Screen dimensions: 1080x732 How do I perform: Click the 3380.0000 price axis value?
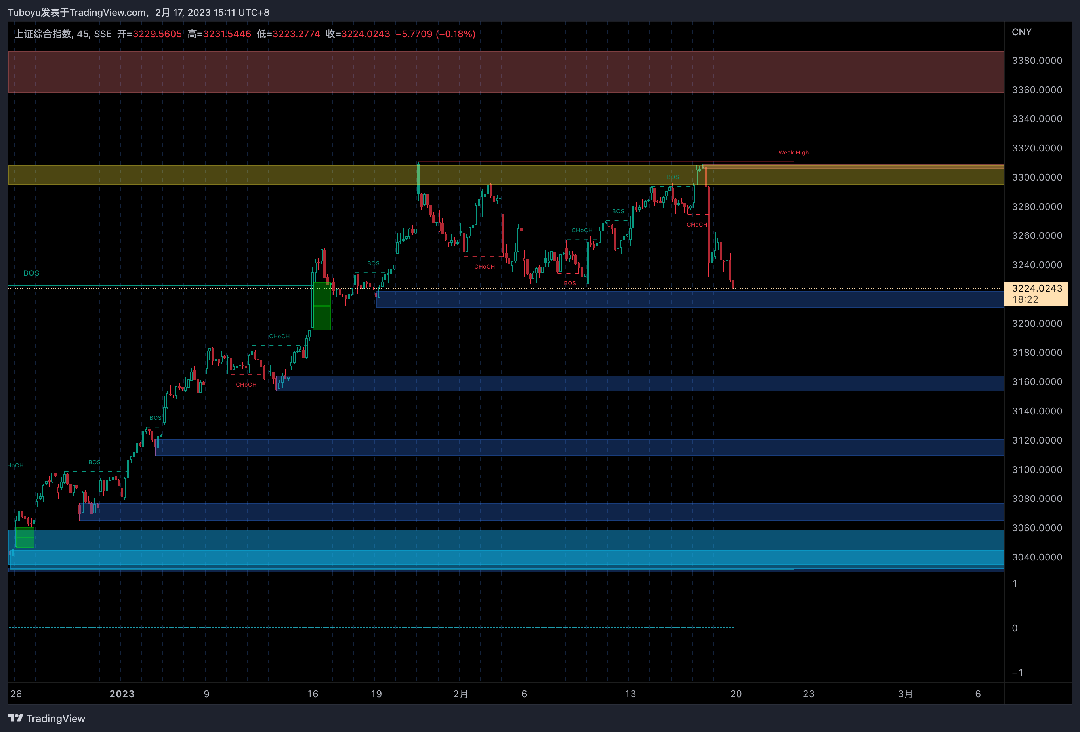click(1037, 61)
